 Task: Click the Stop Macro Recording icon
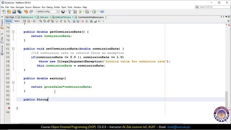(x=87, y=21)
